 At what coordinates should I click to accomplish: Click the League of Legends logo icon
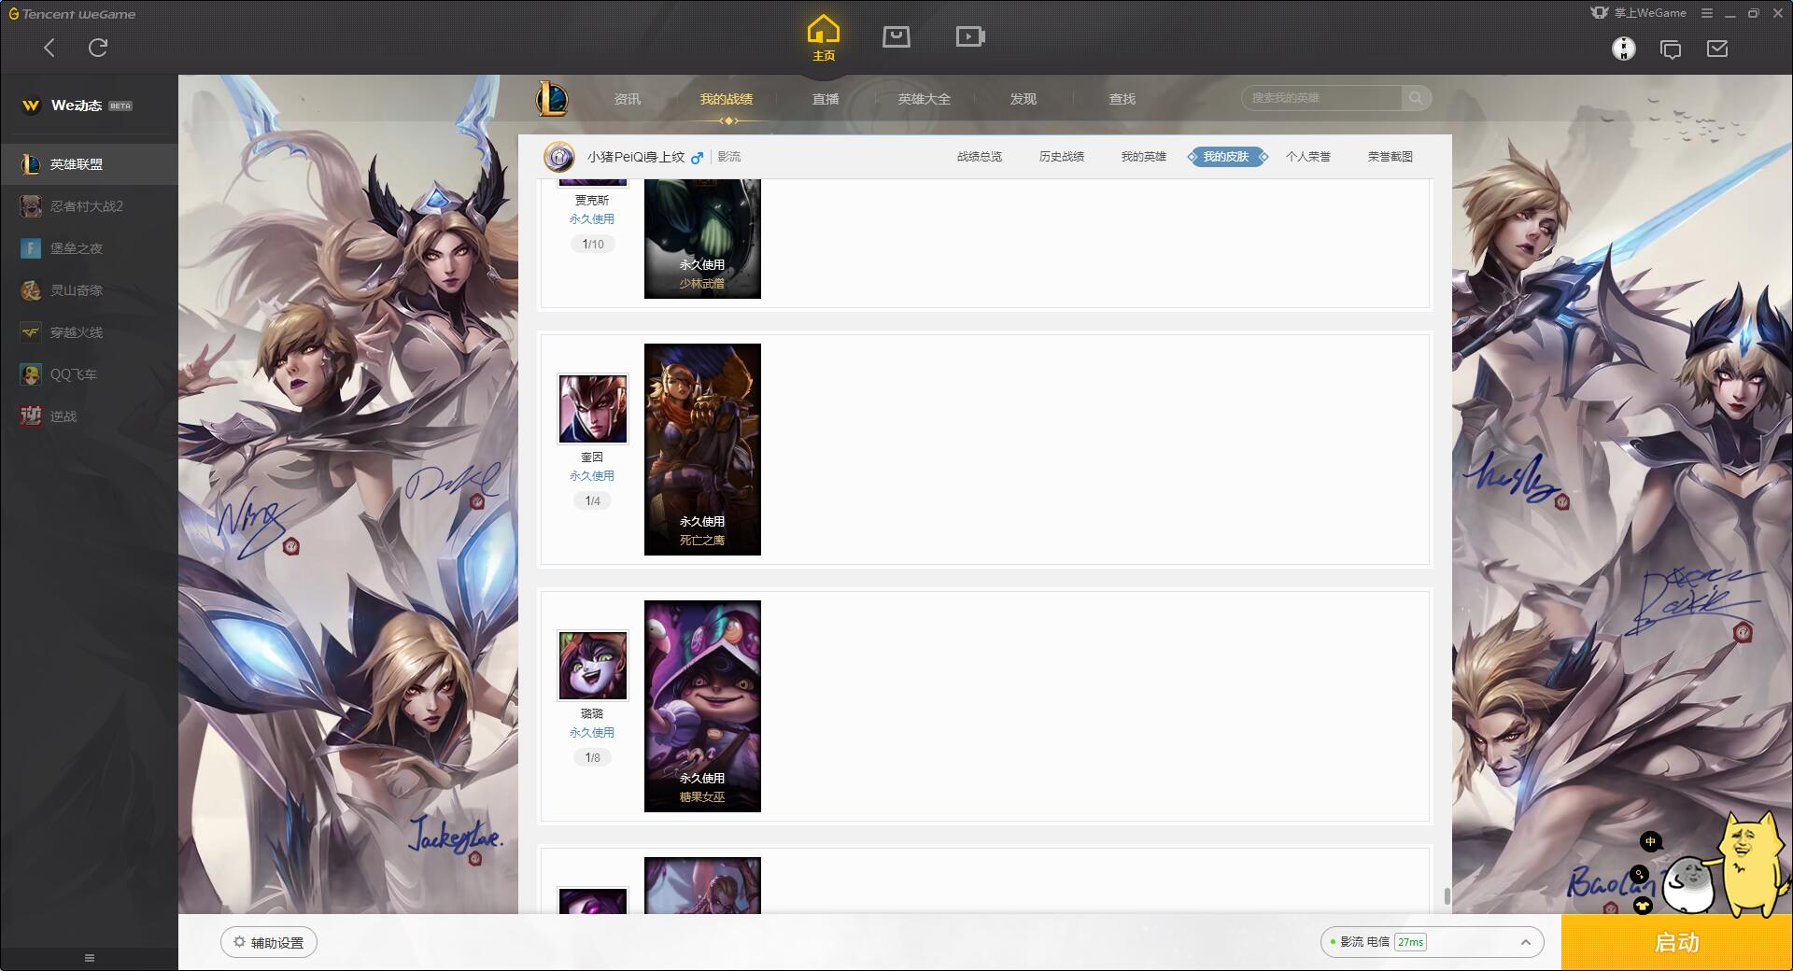552,98
